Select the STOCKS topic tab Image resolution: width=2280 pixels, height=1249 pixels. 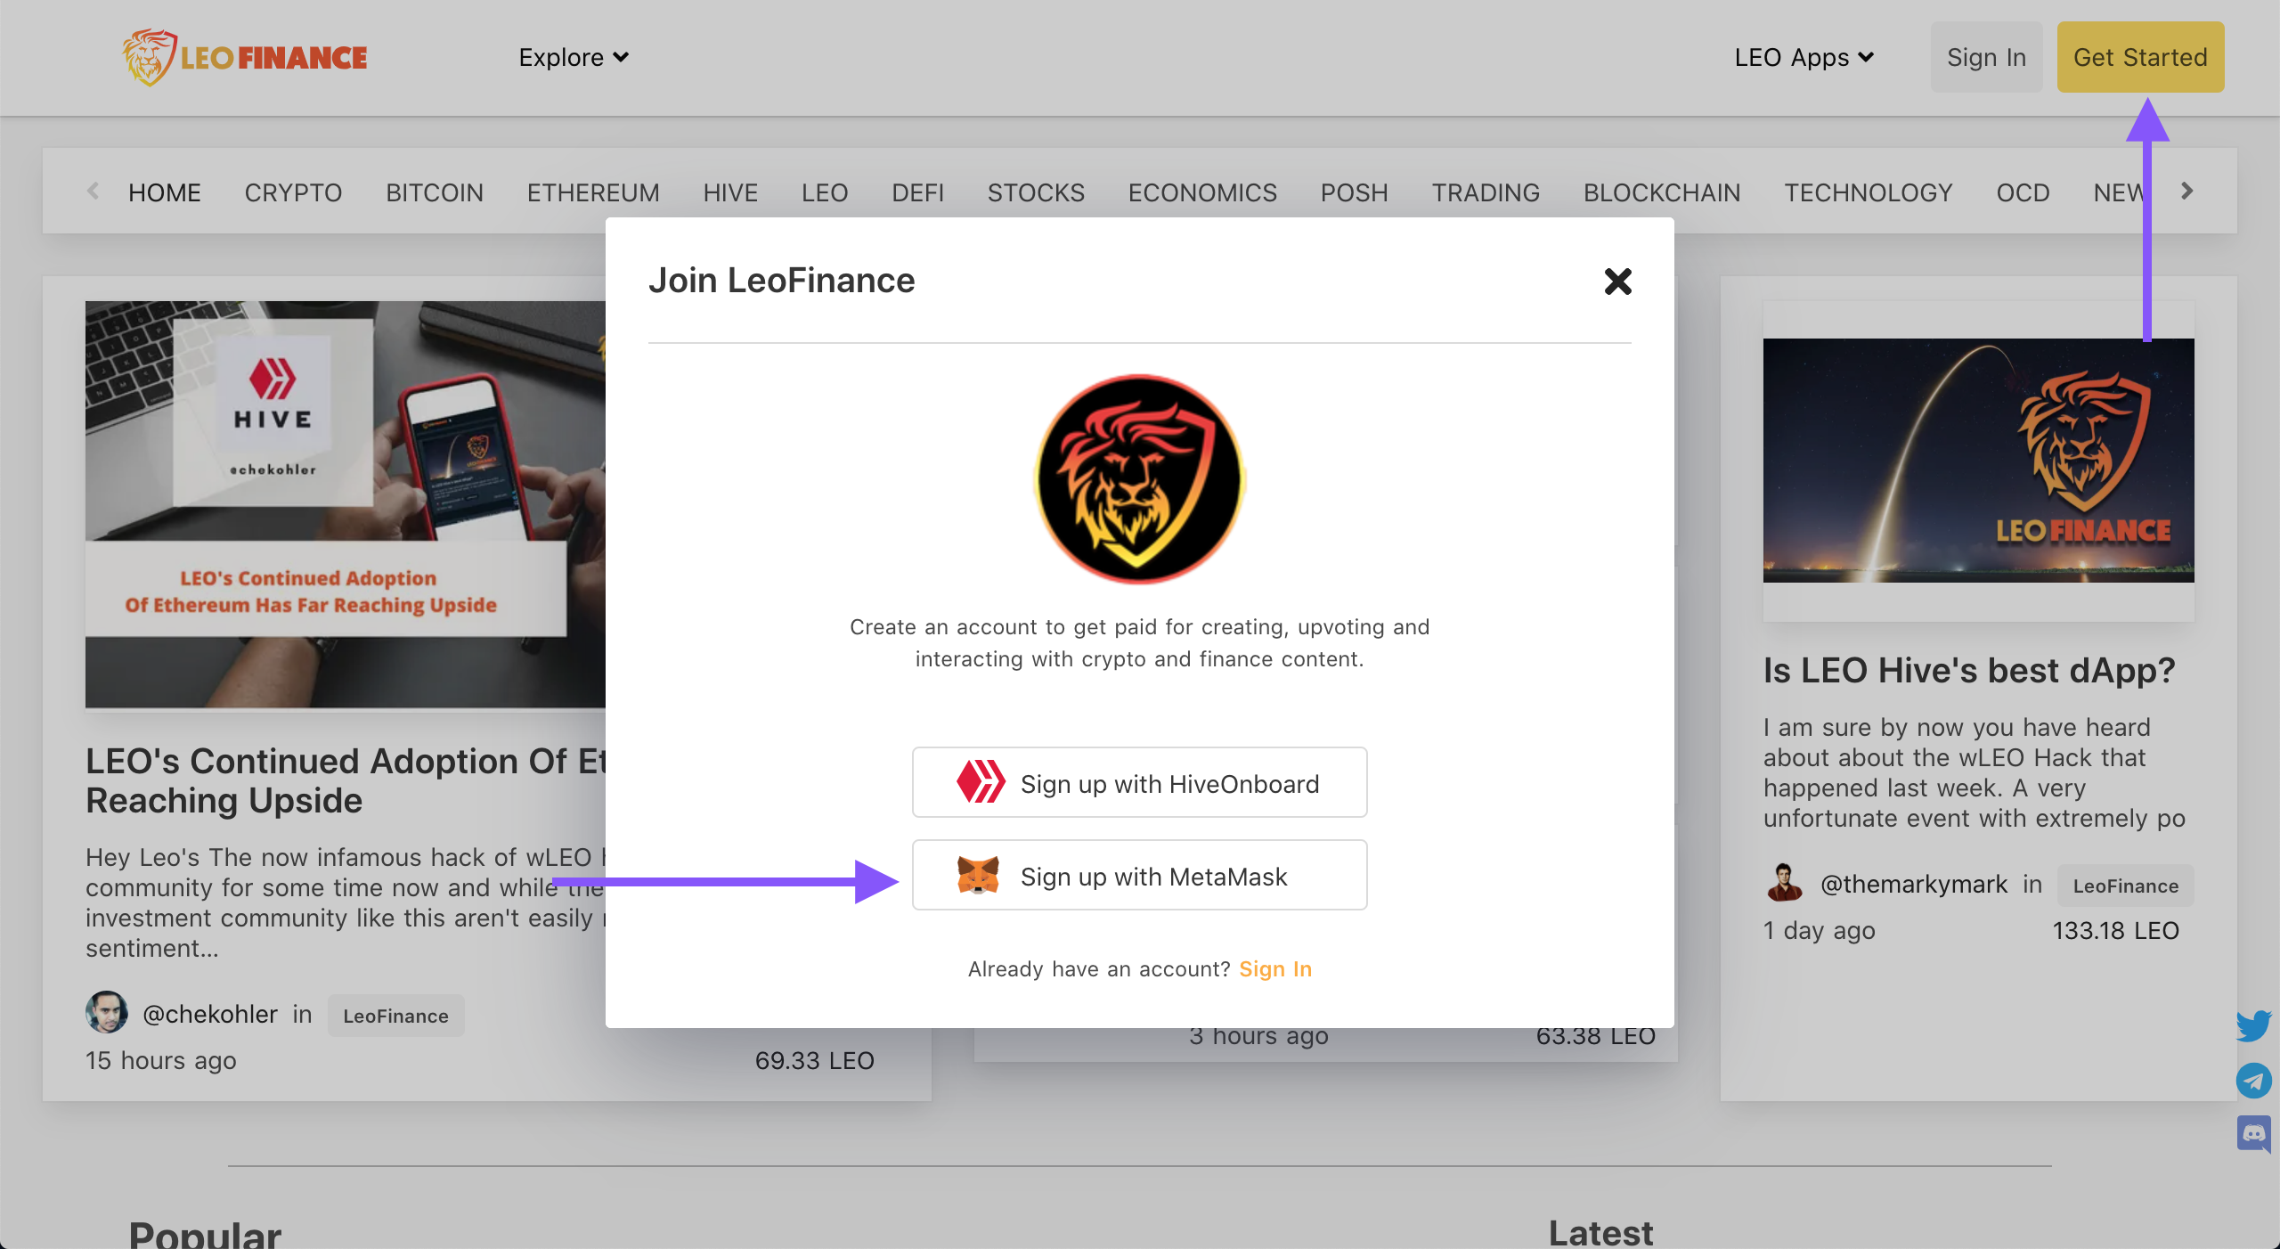[1036, 192]
